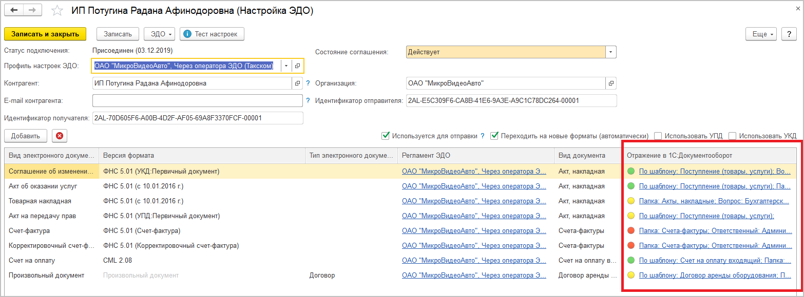Enable the Использовать УПД checkbox
This screenshot has width=804, height=297.
[x=658, y=136]
